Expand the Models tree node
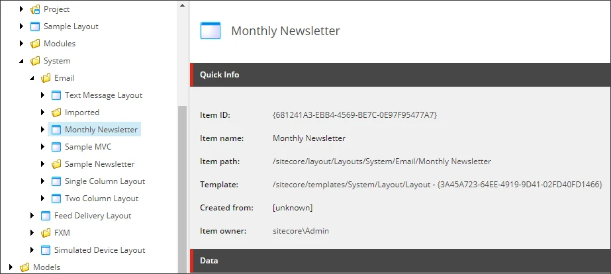The width and height of the screenshot is (611, 274). click(x=11, y=267)
